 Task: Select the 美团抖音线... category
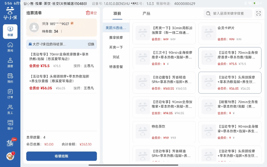tap(116, 28)
